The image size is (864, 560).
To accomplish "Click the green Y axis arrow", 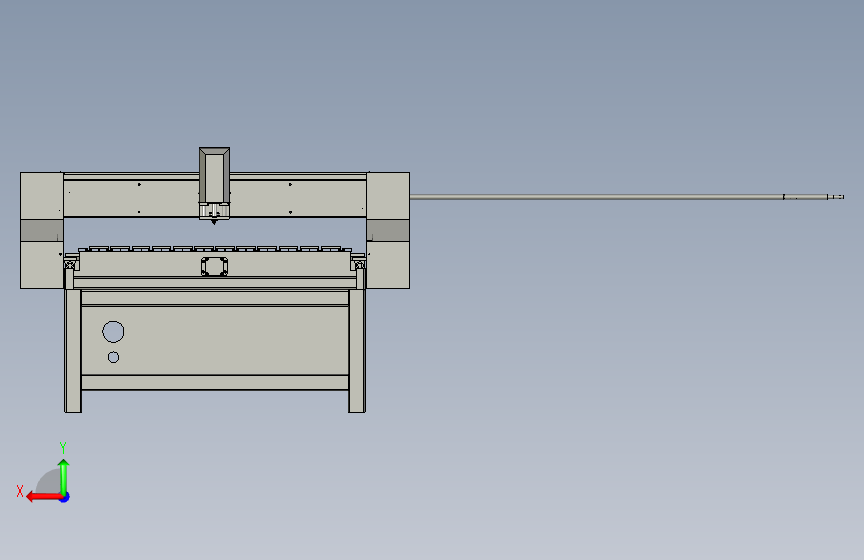I will 64,476.
